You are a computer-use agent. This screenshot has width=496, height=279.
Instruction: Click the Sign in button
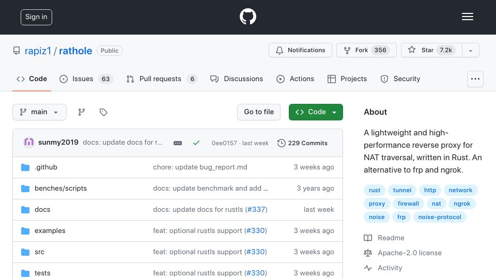coord(36,17)
